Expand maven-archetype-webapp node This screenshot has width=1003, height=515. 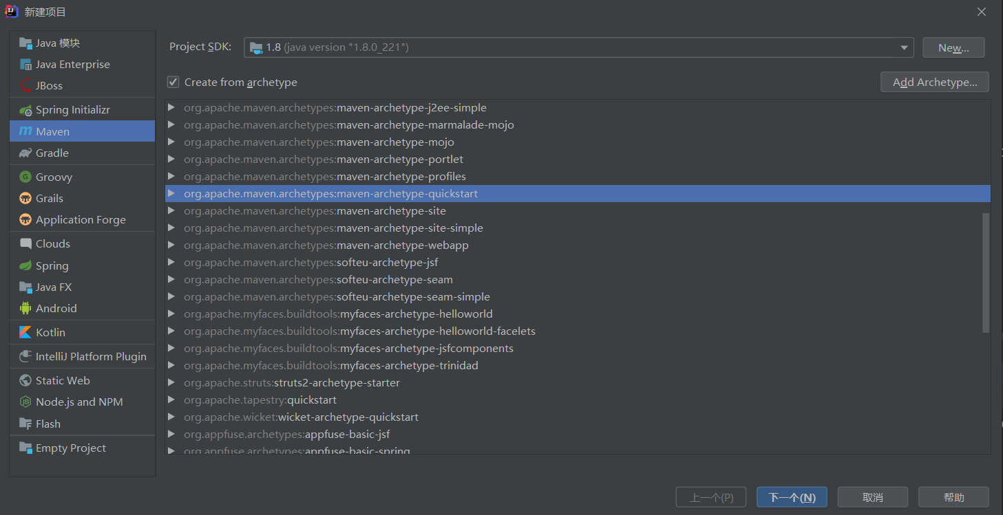171,245
